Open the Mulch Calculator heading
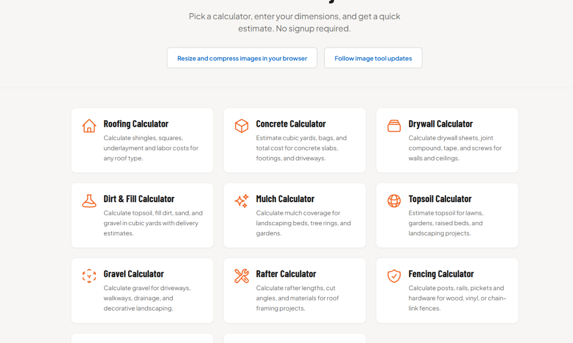The height and width of the screenshot is (343, 573). coord(285,199)
